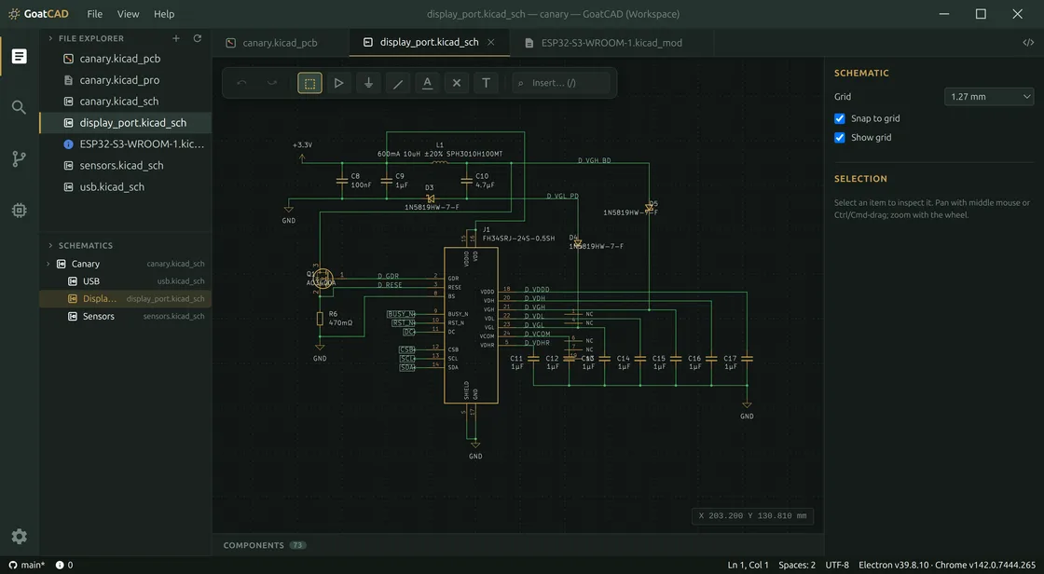Select the text T tool
The image size is (1044, 574).
click(486, 83)
